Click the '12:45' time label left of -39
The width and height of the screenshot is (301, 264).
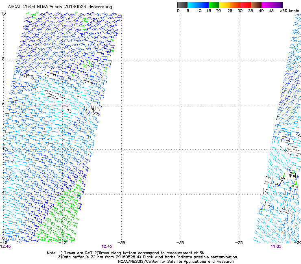click(x=107, y=247)
